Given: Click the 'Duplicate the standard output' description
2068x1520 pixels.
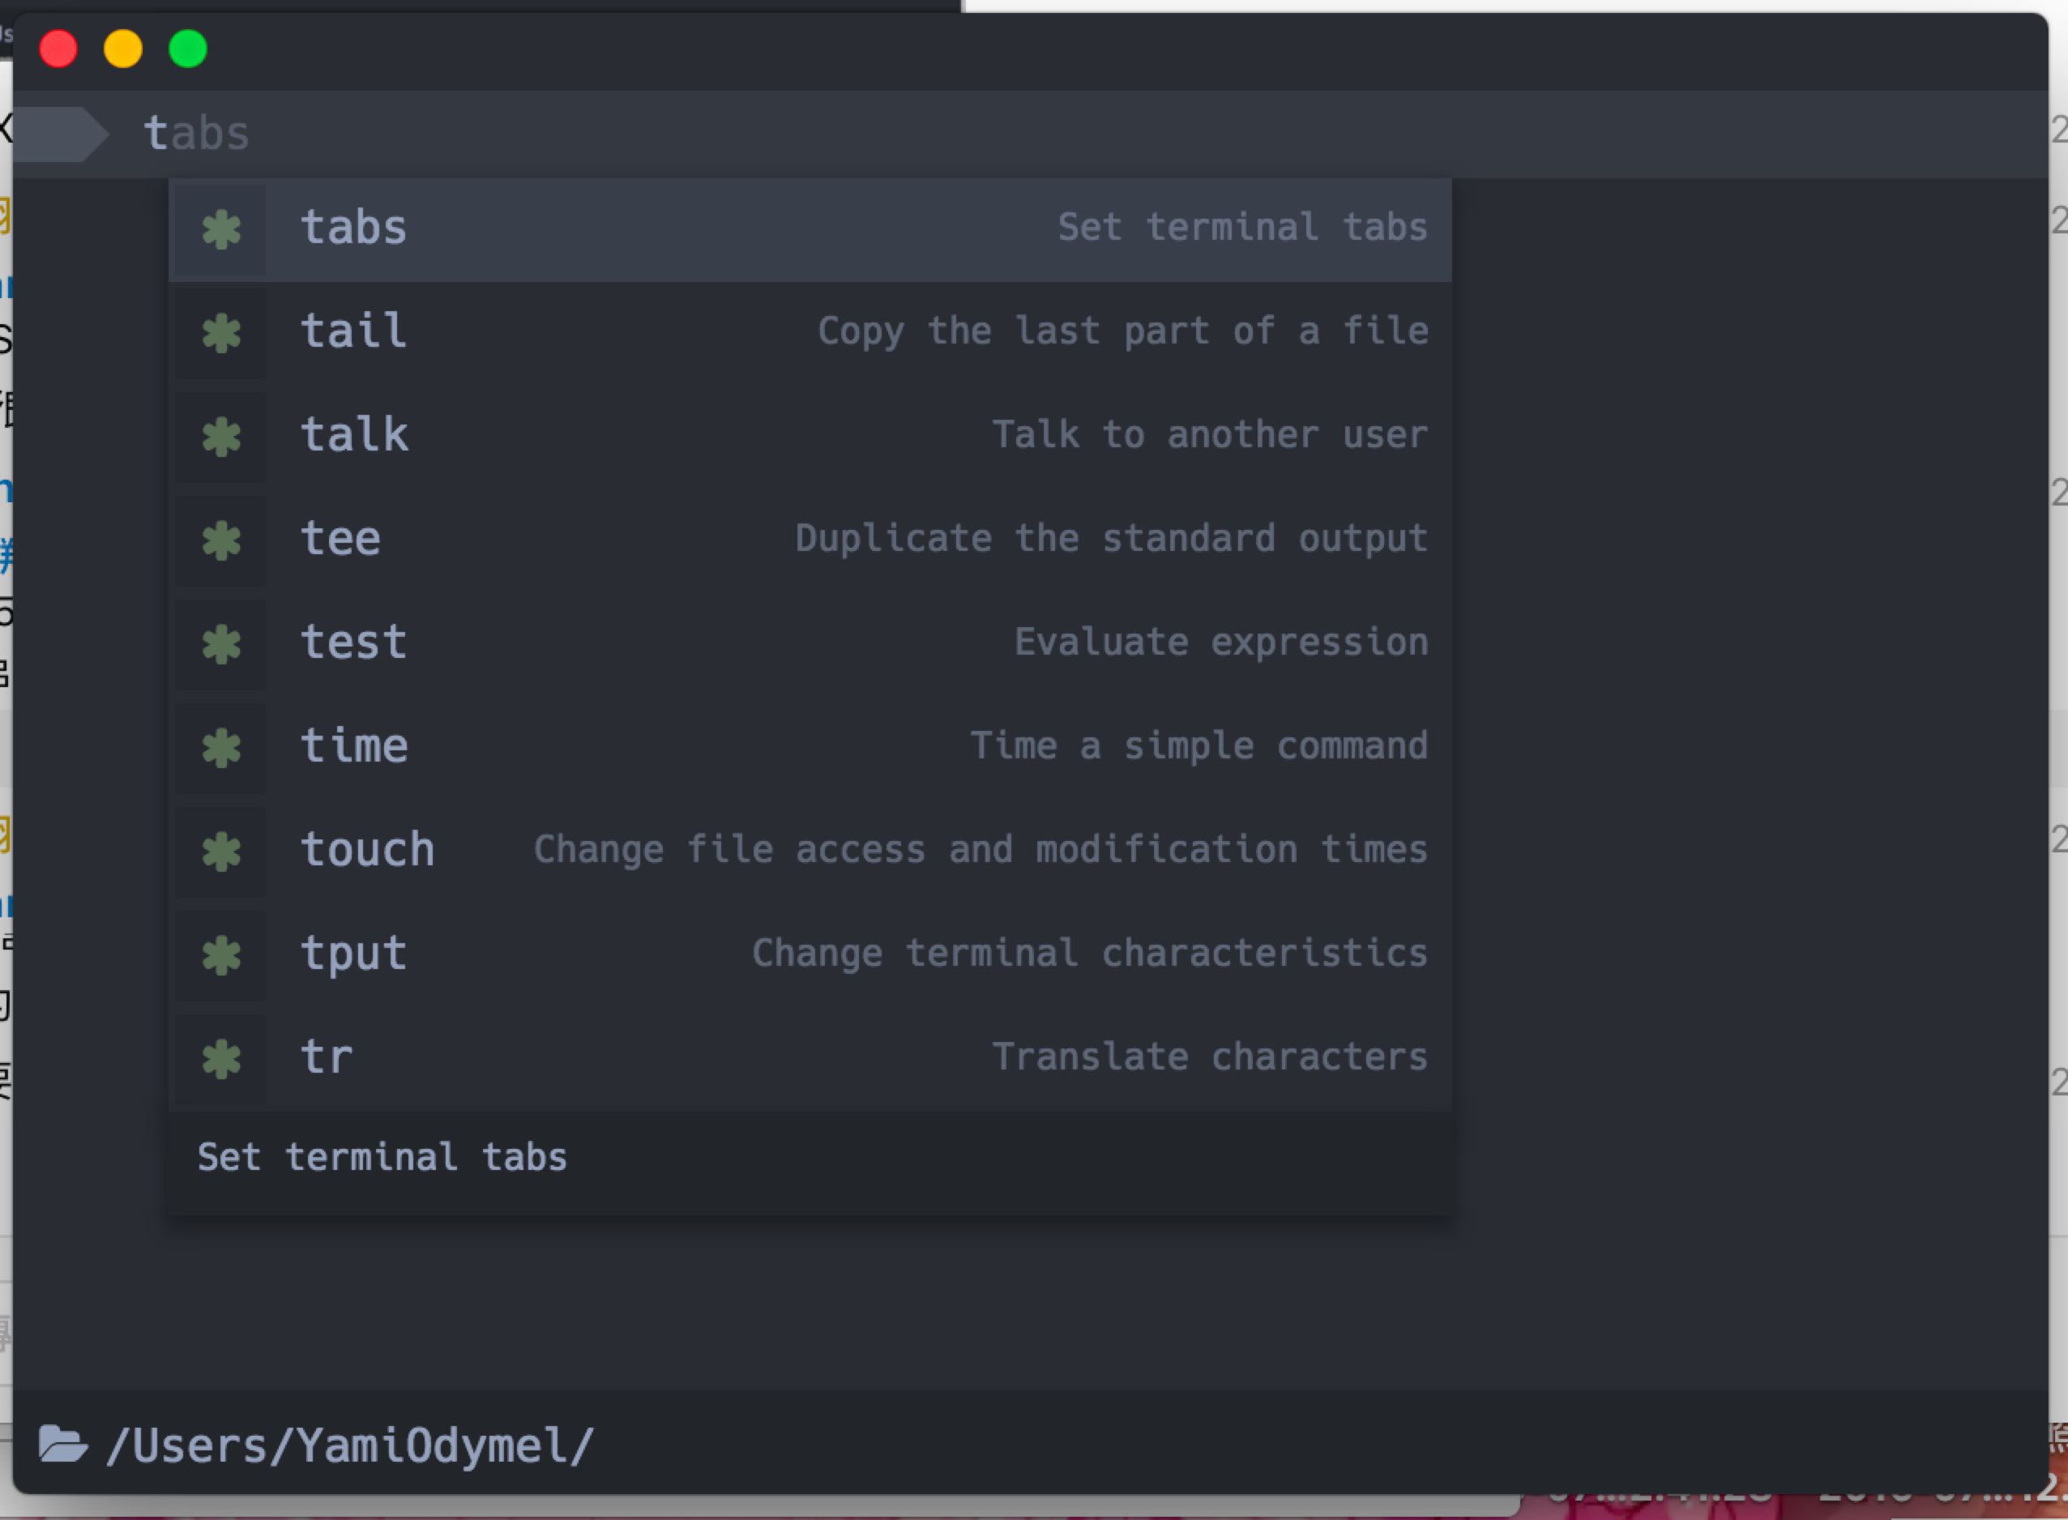Looking at the screenshot, I should 1111,539.
